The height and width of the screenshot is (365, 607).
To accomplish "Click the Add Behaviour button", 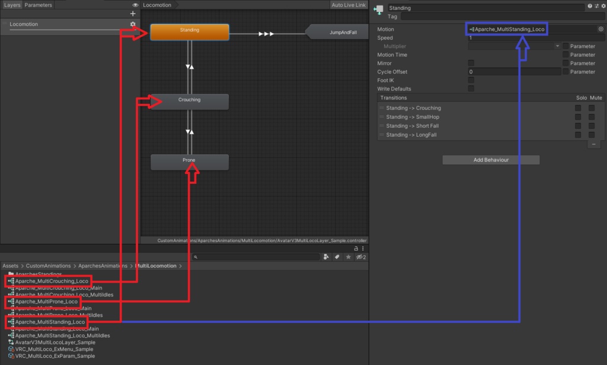I will click(x=490, y=160).
